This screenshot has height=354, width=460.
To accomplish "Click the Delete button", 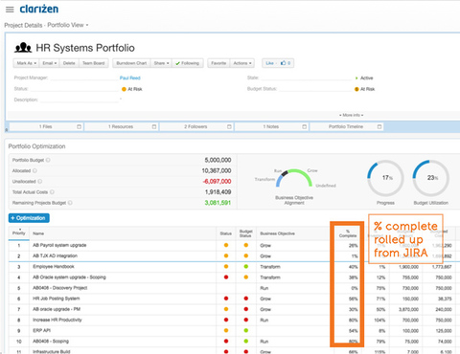I will click(x=69, y=63).
